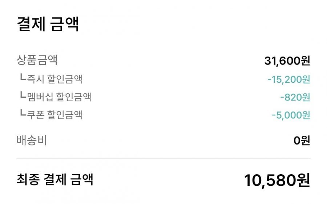Click the ㄴ marker before 즉시 할인금액

tap(23, 77)
